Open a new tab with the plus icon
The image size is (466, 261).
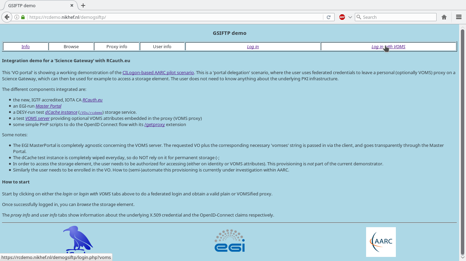coord(83,5)
